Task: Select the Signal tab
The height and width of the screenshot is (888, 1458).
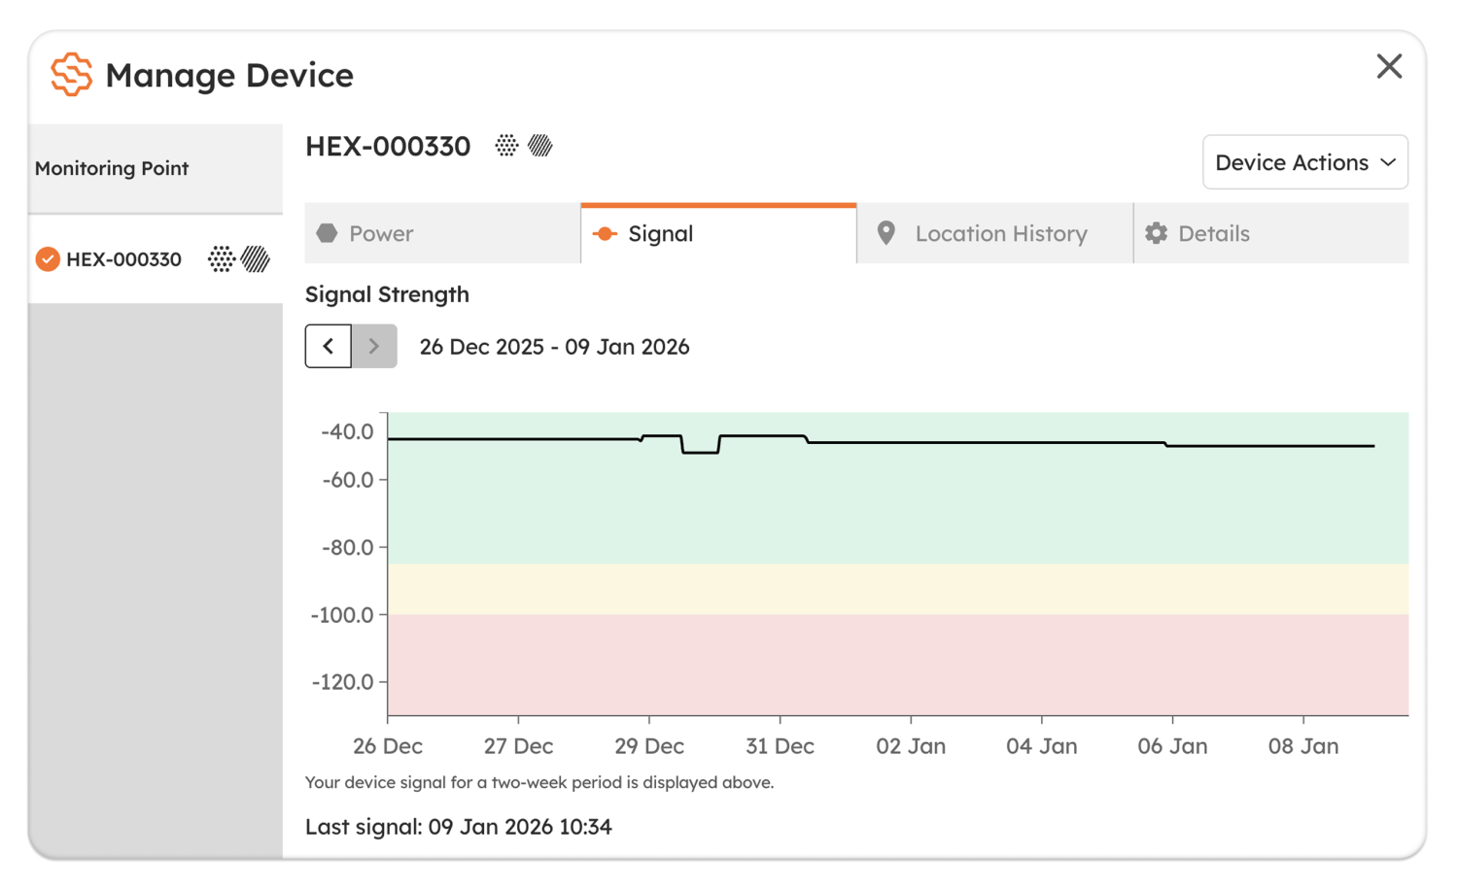Action: [x=719, y=233]
